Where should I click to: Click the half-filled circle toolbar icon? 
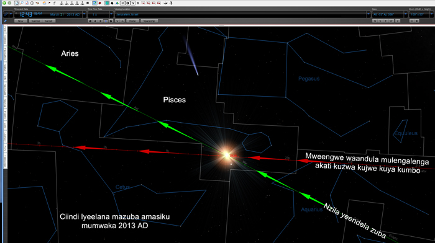point(127,2)
